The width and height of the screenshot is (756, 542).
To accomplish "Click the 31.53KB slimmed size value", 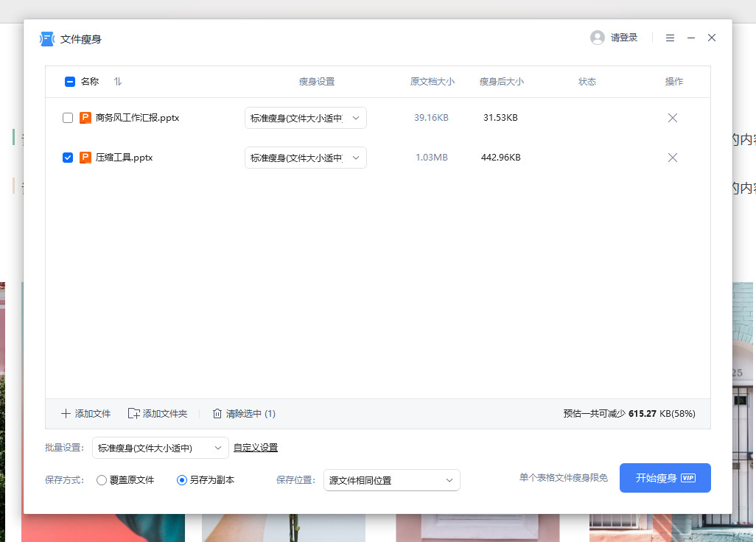I will pos(500,118).
